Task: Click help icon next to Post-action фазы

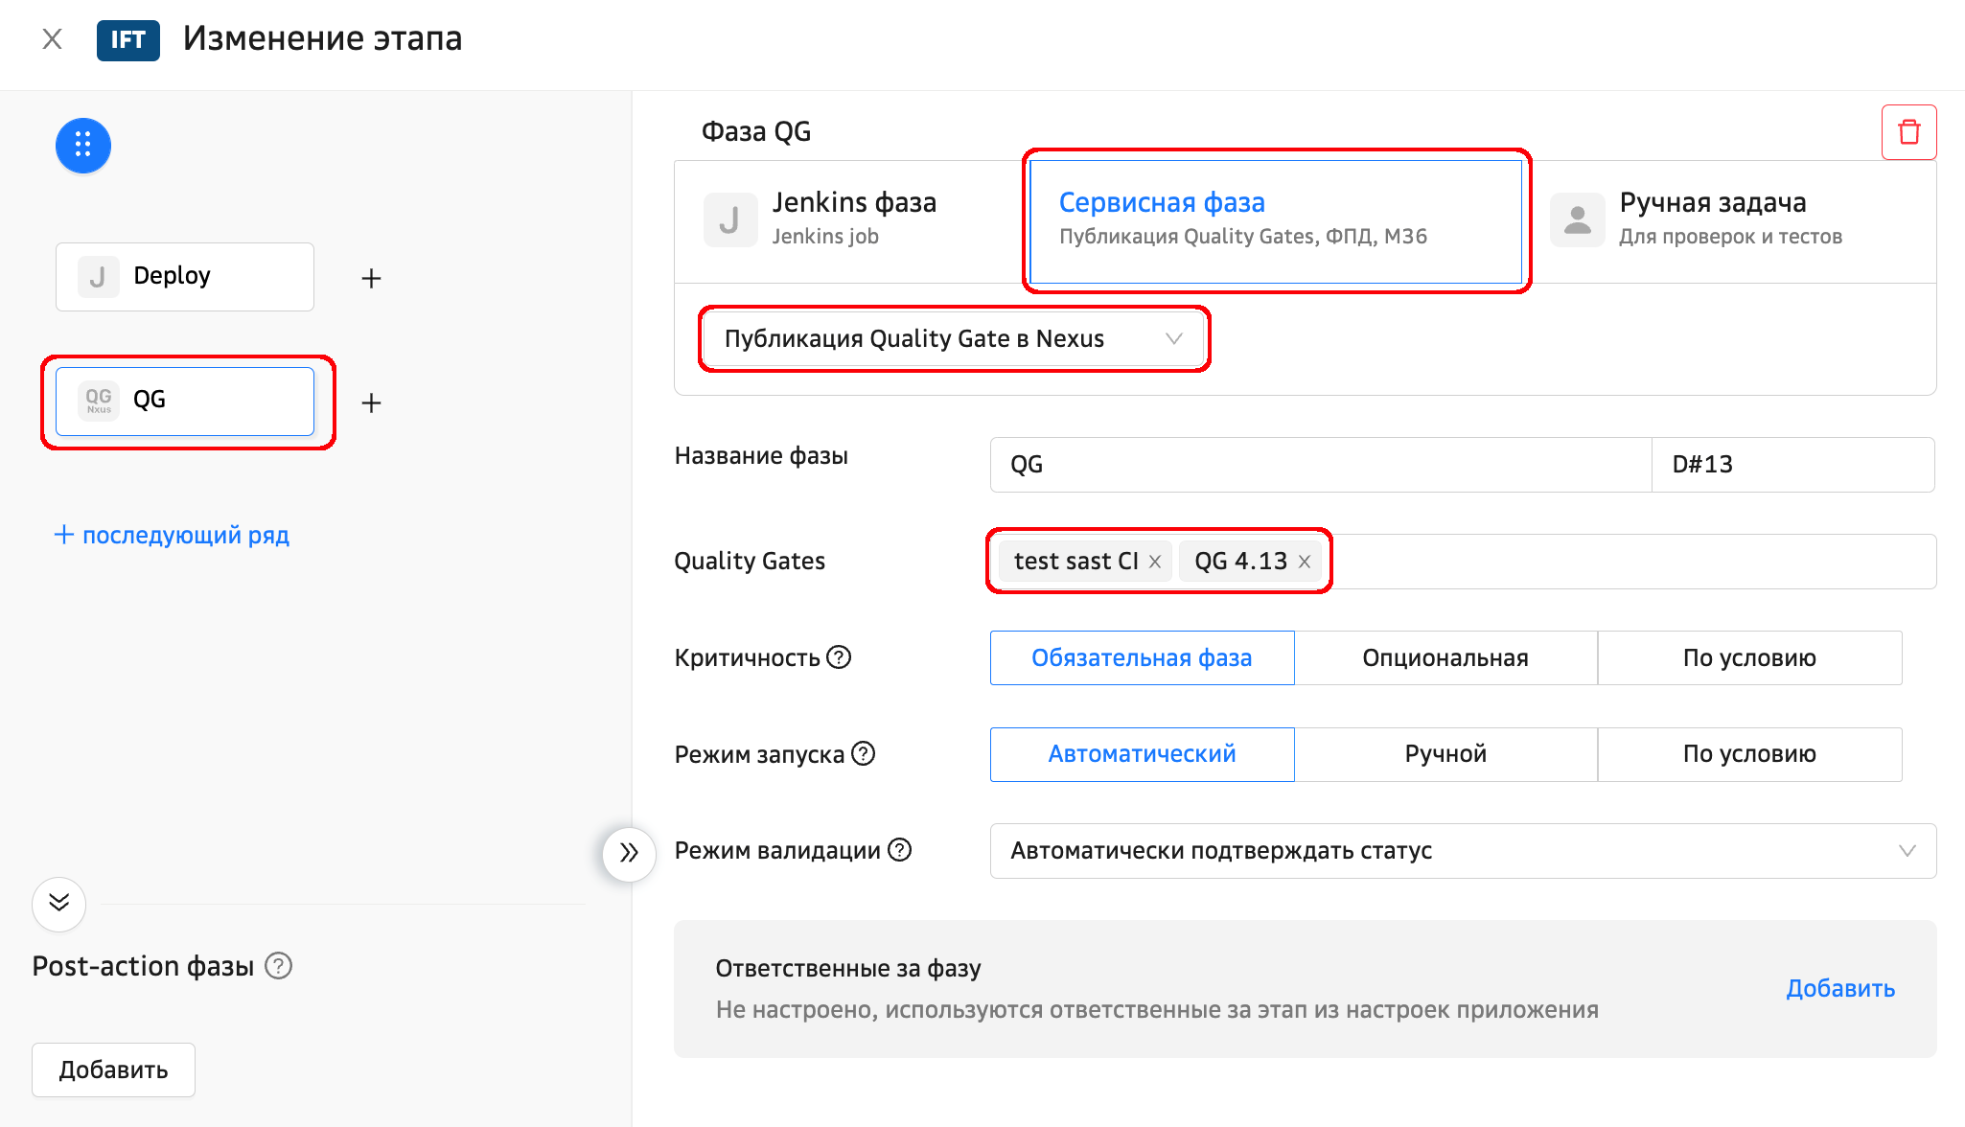Action: pos(278,965)
